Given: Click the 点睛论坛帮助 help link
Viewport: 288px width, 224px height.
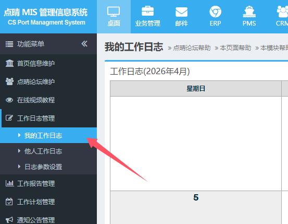Looking at the screenshot, I should (x=192, y=48).
